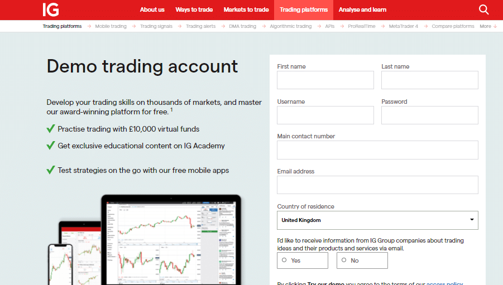This screenshot has height=285, width=503.
Task: Select the Trading platforms tab
Action: (x=304, y=9)
